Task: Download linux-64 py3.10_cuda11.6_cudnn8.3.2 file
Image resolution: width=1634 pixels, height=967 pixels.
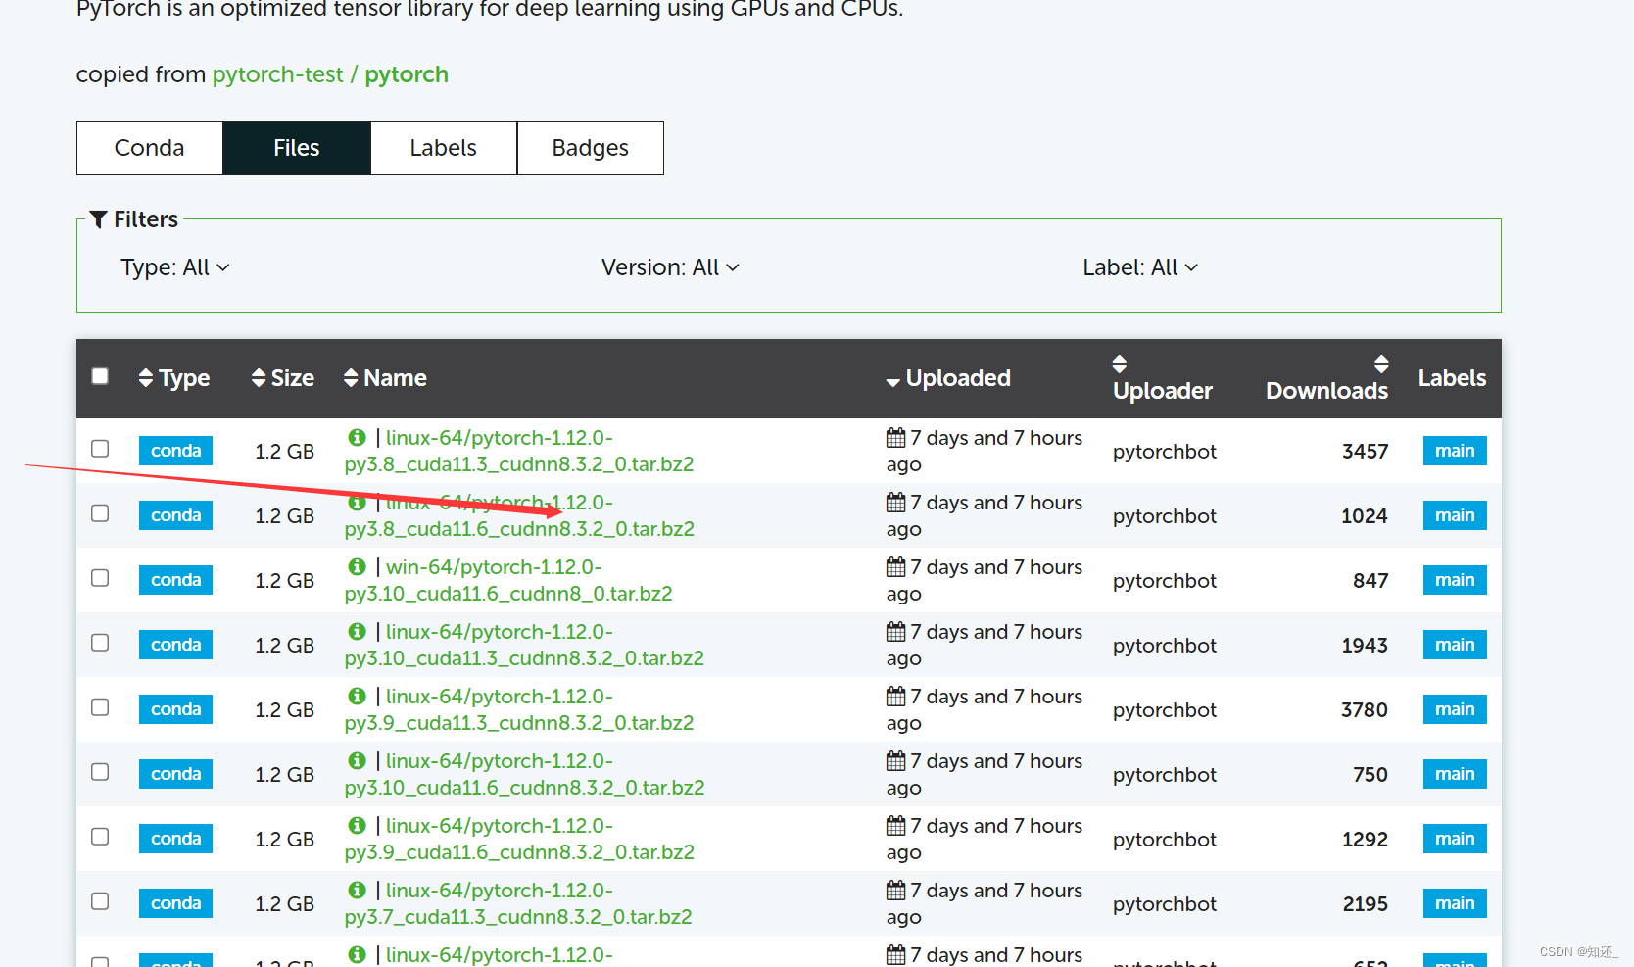Action: click(524, 774)
